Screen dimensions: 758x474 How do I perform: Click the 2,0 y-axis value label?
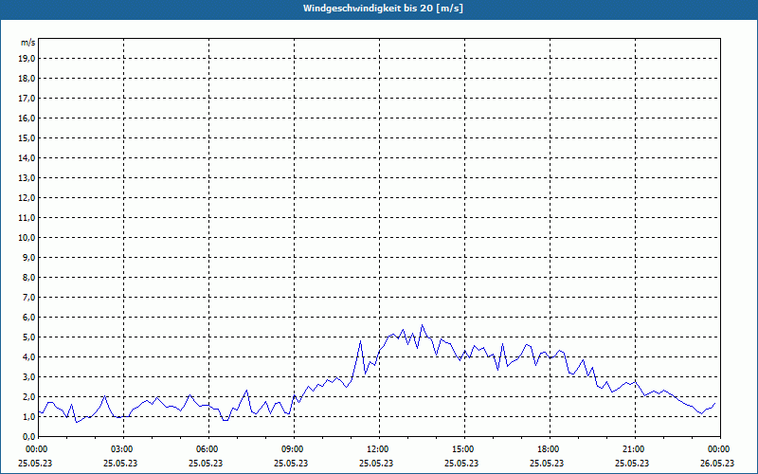click(27, 396)
